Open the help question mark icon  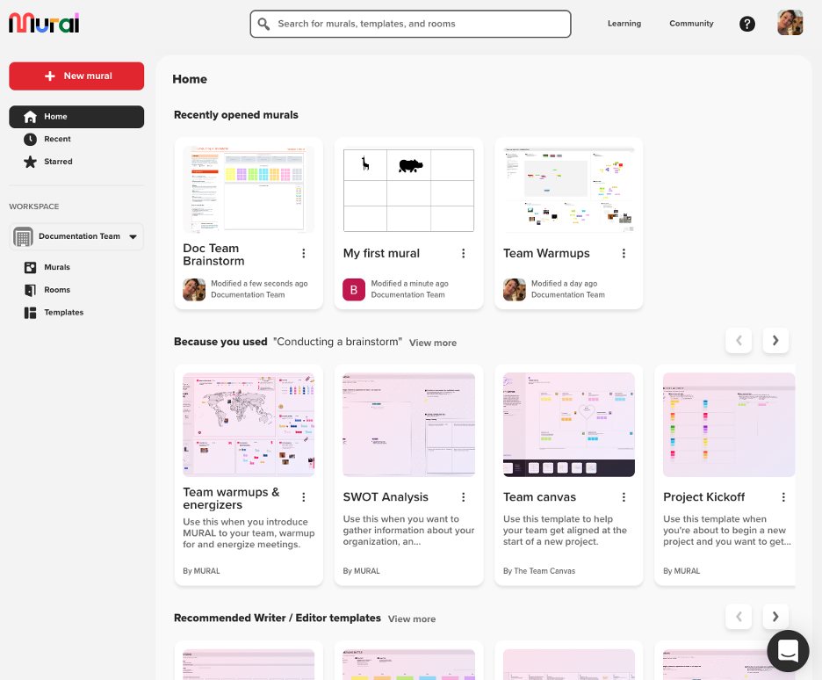point(746,24)
